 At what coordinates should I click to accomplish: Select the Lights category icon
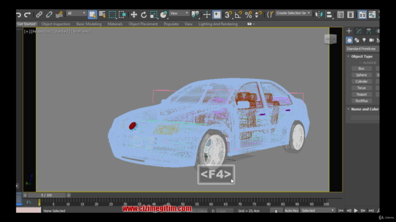pos(364,40)
